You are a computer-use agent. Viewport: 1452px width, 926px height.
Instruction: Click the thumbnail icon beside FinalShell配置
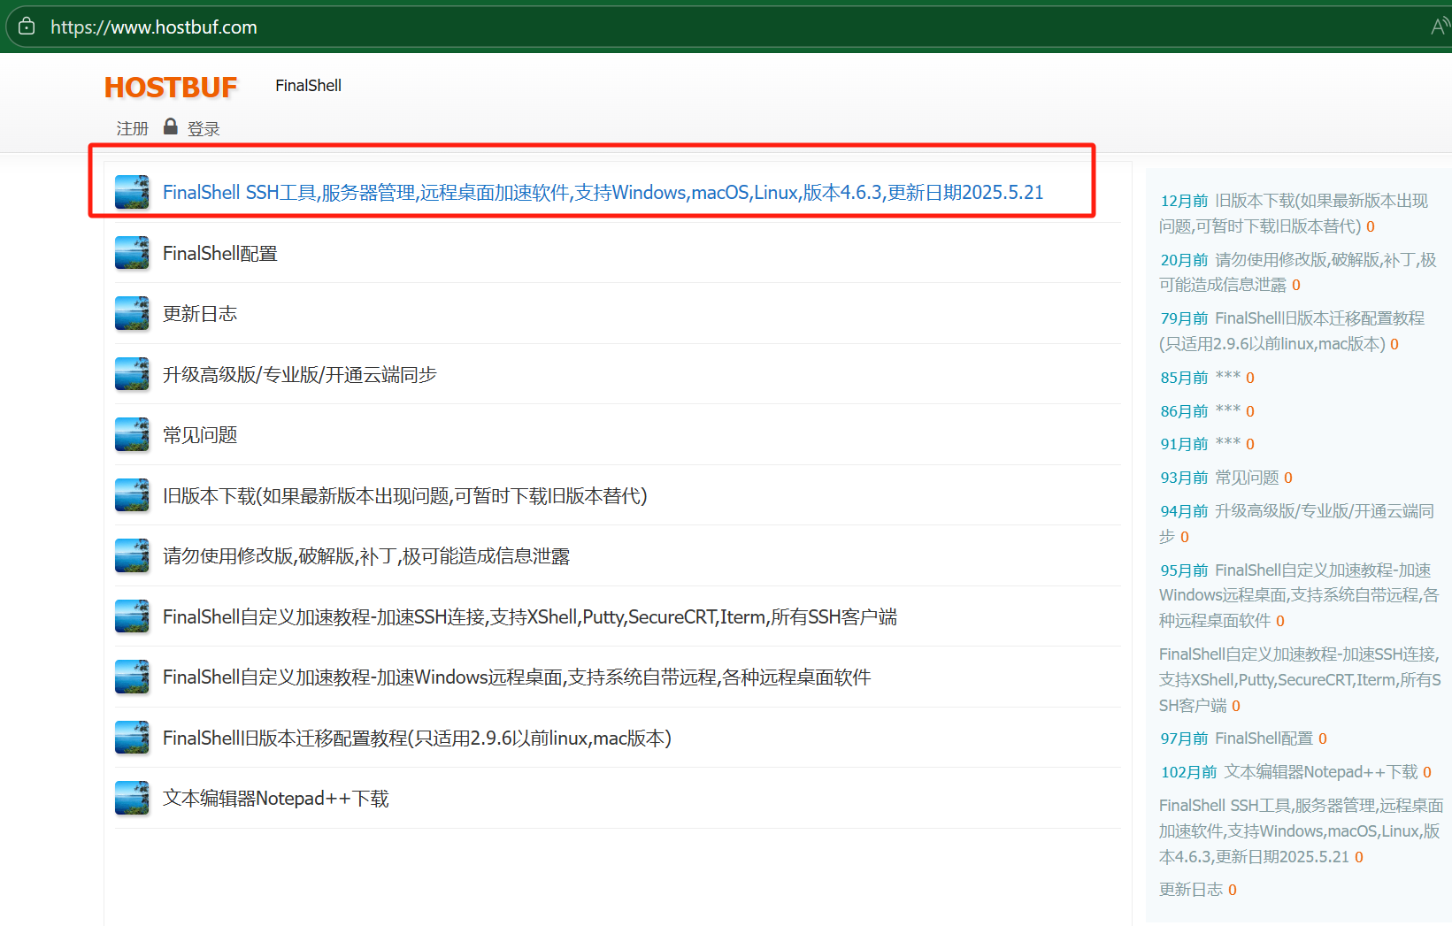tap(132, 253)
